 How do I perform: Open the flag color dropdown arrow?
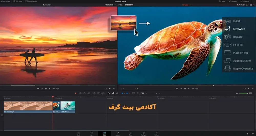coord(124,93)
